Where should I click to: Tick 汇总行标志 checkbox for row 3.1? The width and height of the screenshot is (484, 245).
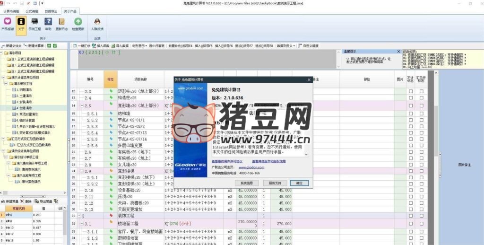[x=421, y=224]
